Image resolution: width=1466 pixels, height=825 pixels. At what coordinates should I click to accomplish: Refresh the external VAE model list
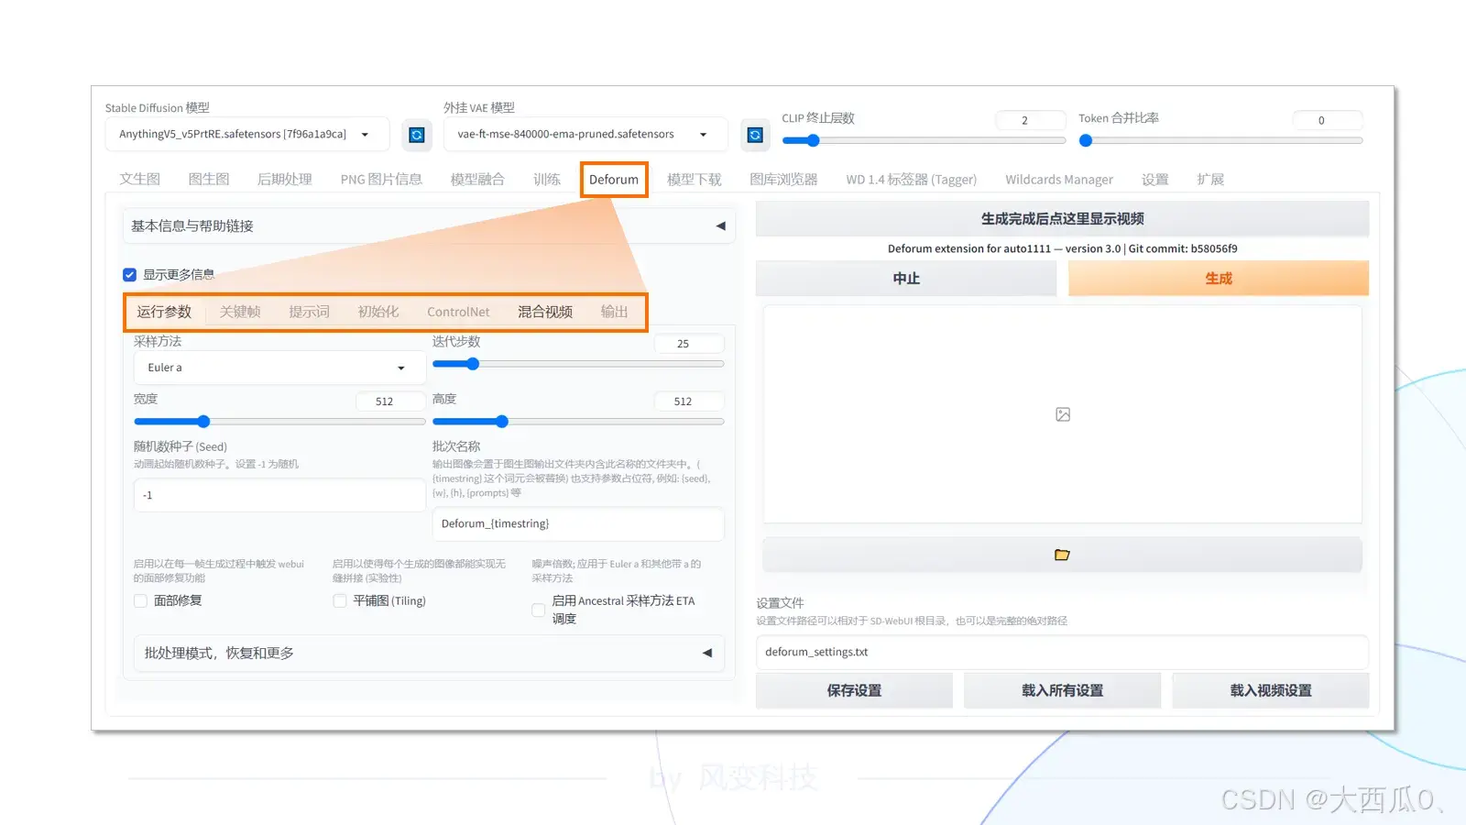point(755,135)
